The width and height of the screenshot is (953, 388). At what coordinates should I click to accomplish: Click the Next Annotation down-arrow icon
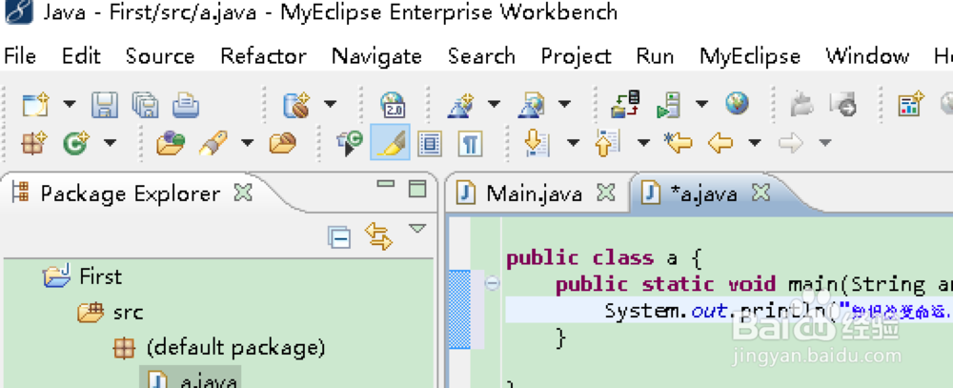pyautogui.click(x=537, y=144)
